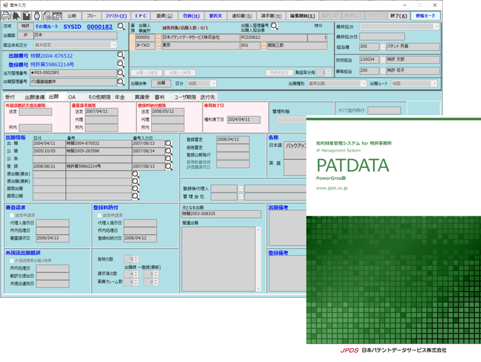Click the 出願 button beside 出願係争
The image size is (481, 362).
[161, 83]
